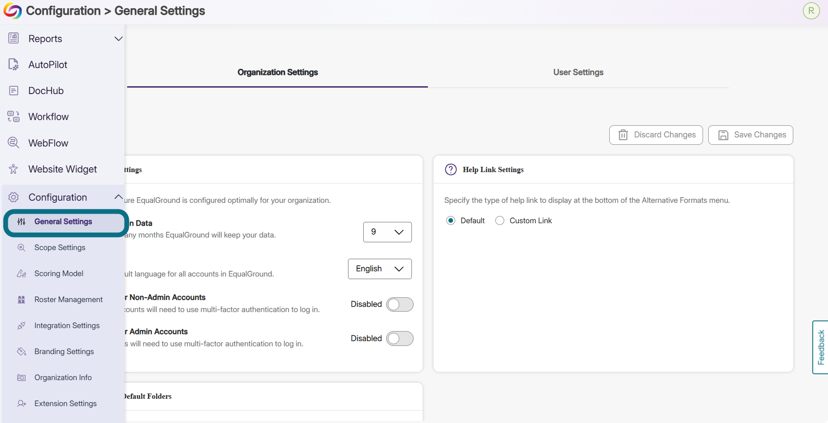Select the Default help link radio
Image resolution: width=828 pixels, height=423 pixels.
[x=451, y=221]
